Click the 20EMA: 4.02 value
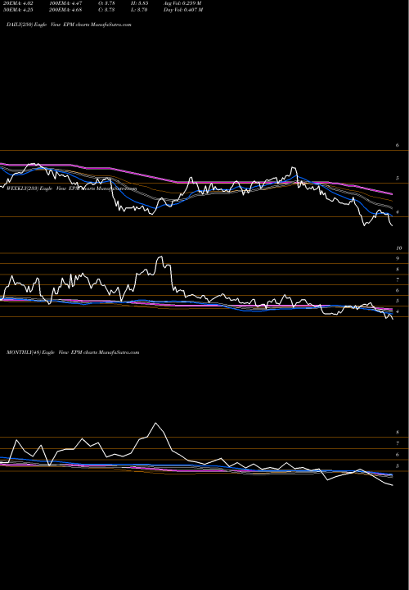 [16, 3]
